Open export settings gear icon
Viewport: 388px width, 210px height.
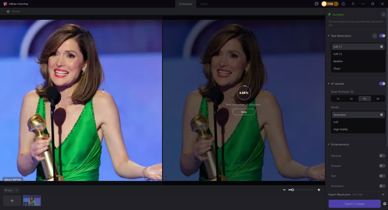[385, 204]
